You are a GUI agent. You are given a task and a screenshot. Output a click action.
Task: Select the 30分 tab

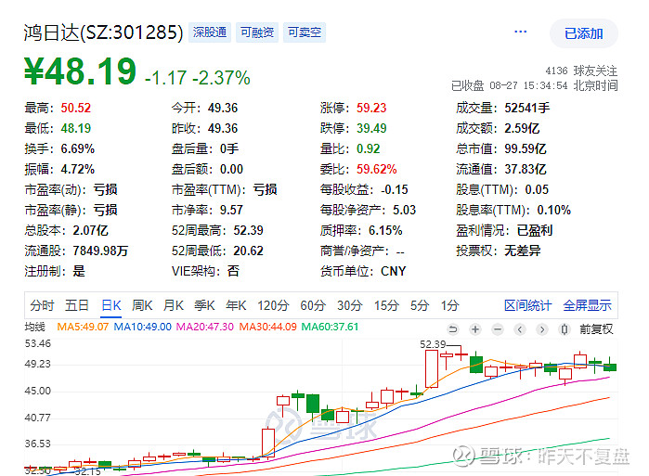pos(350,305)
